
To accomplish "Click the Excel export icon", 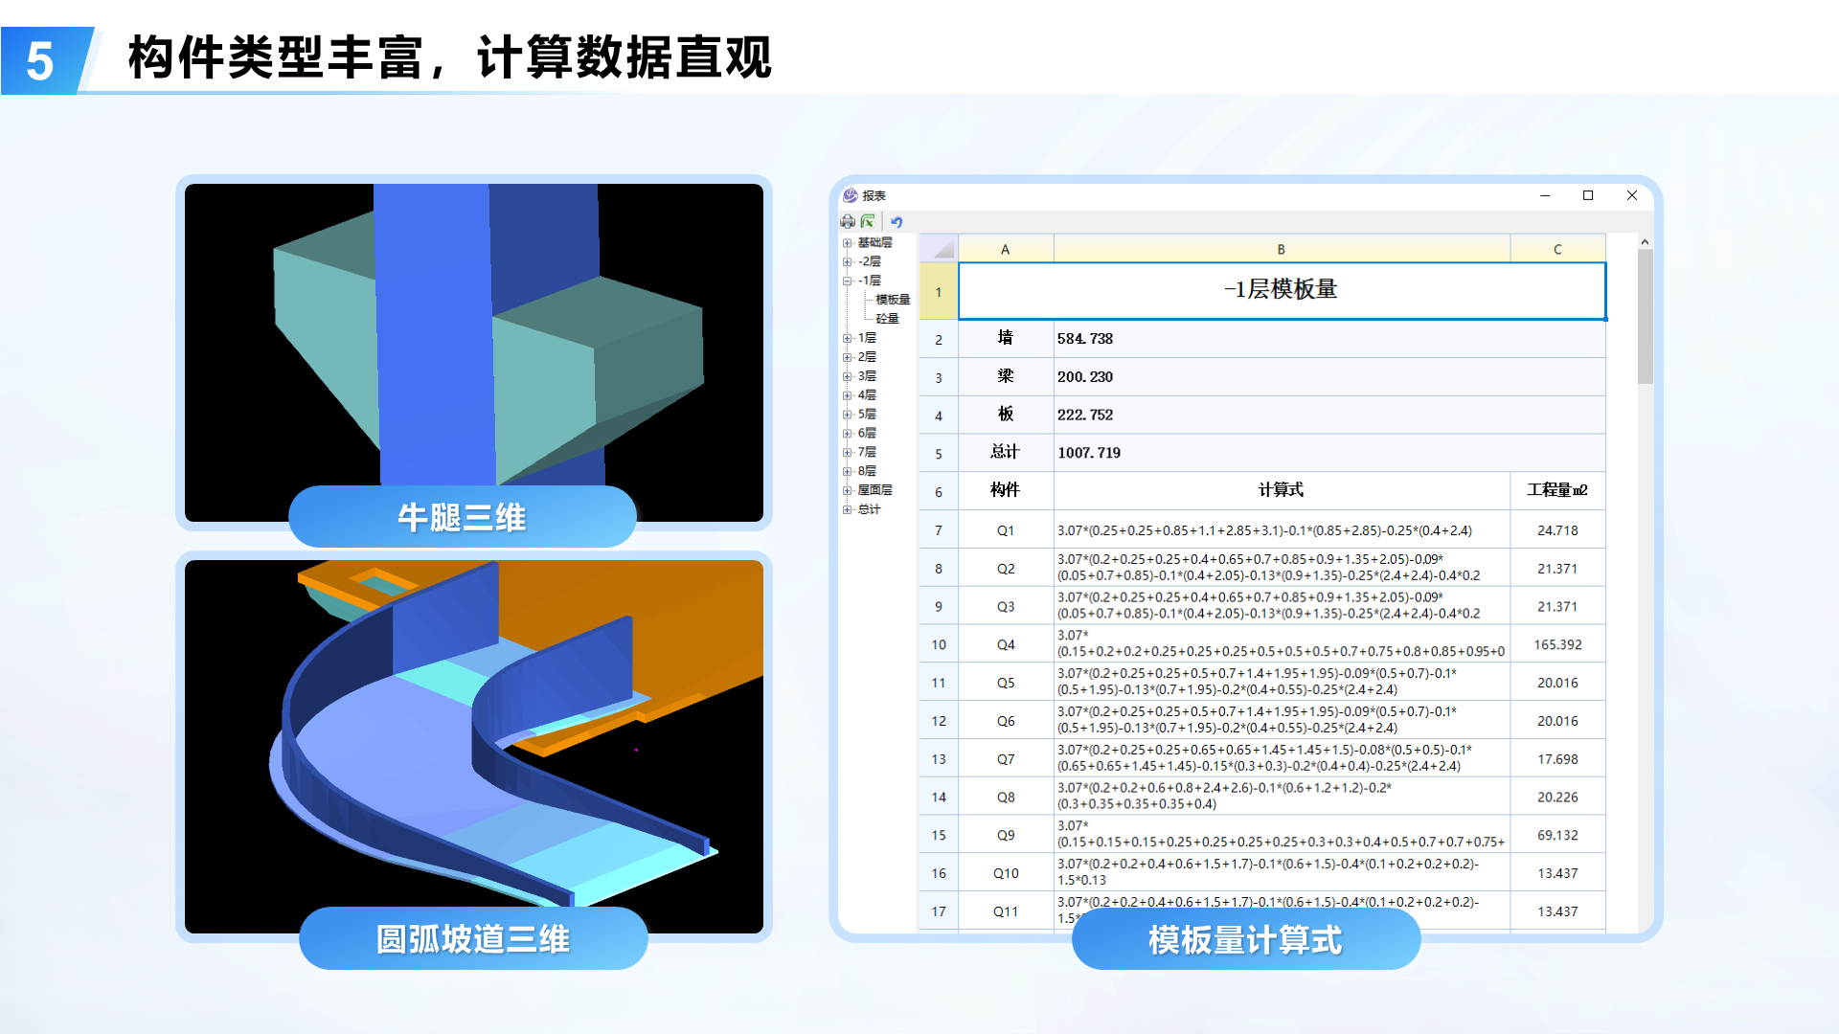I will 868,221.
